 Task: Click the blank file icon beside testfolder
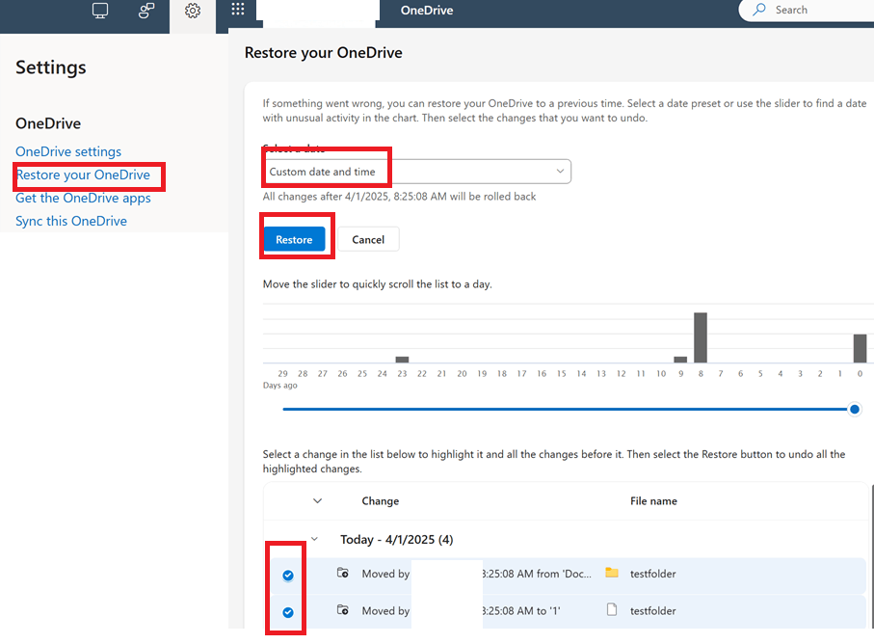point(612,610)
